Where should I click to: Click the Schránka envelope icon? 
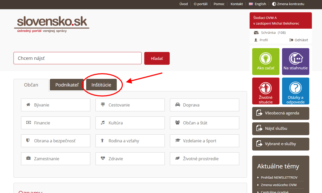click(x=256, y=33)
